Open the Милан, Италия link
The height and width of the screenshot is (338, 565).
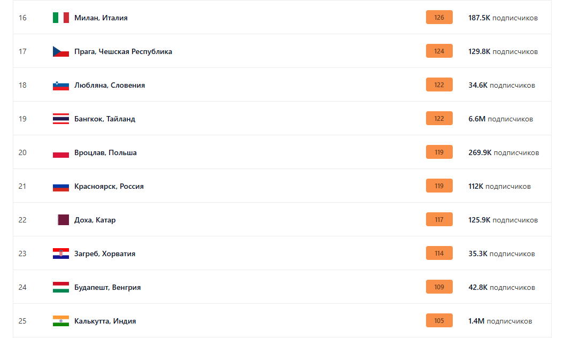pyautogui.click(x=101, y=18)
